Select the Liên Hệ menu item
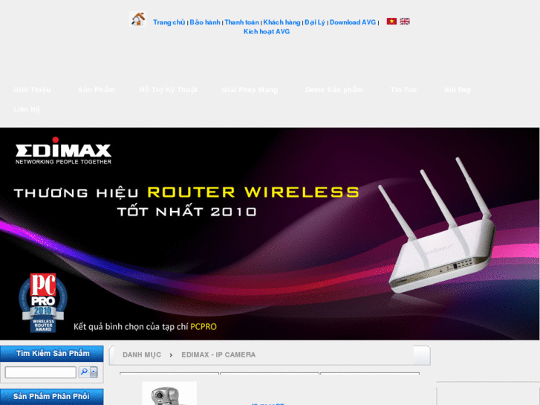This screenshot has height=405, width=540. point(27,109)
